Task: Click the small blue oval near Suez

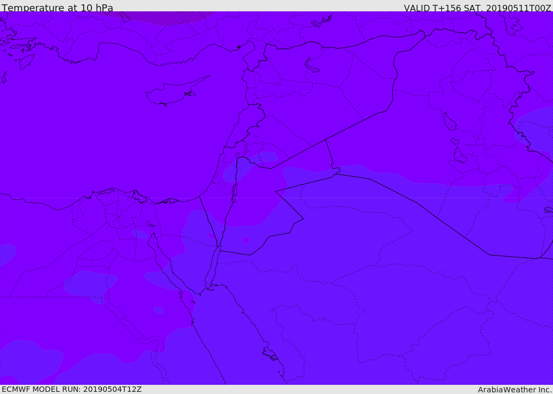Action: coord(140,234)
